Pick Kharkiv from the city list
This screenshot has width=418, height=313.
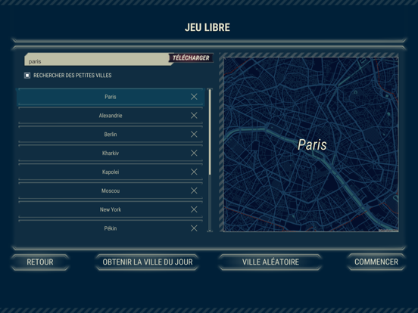111,153
